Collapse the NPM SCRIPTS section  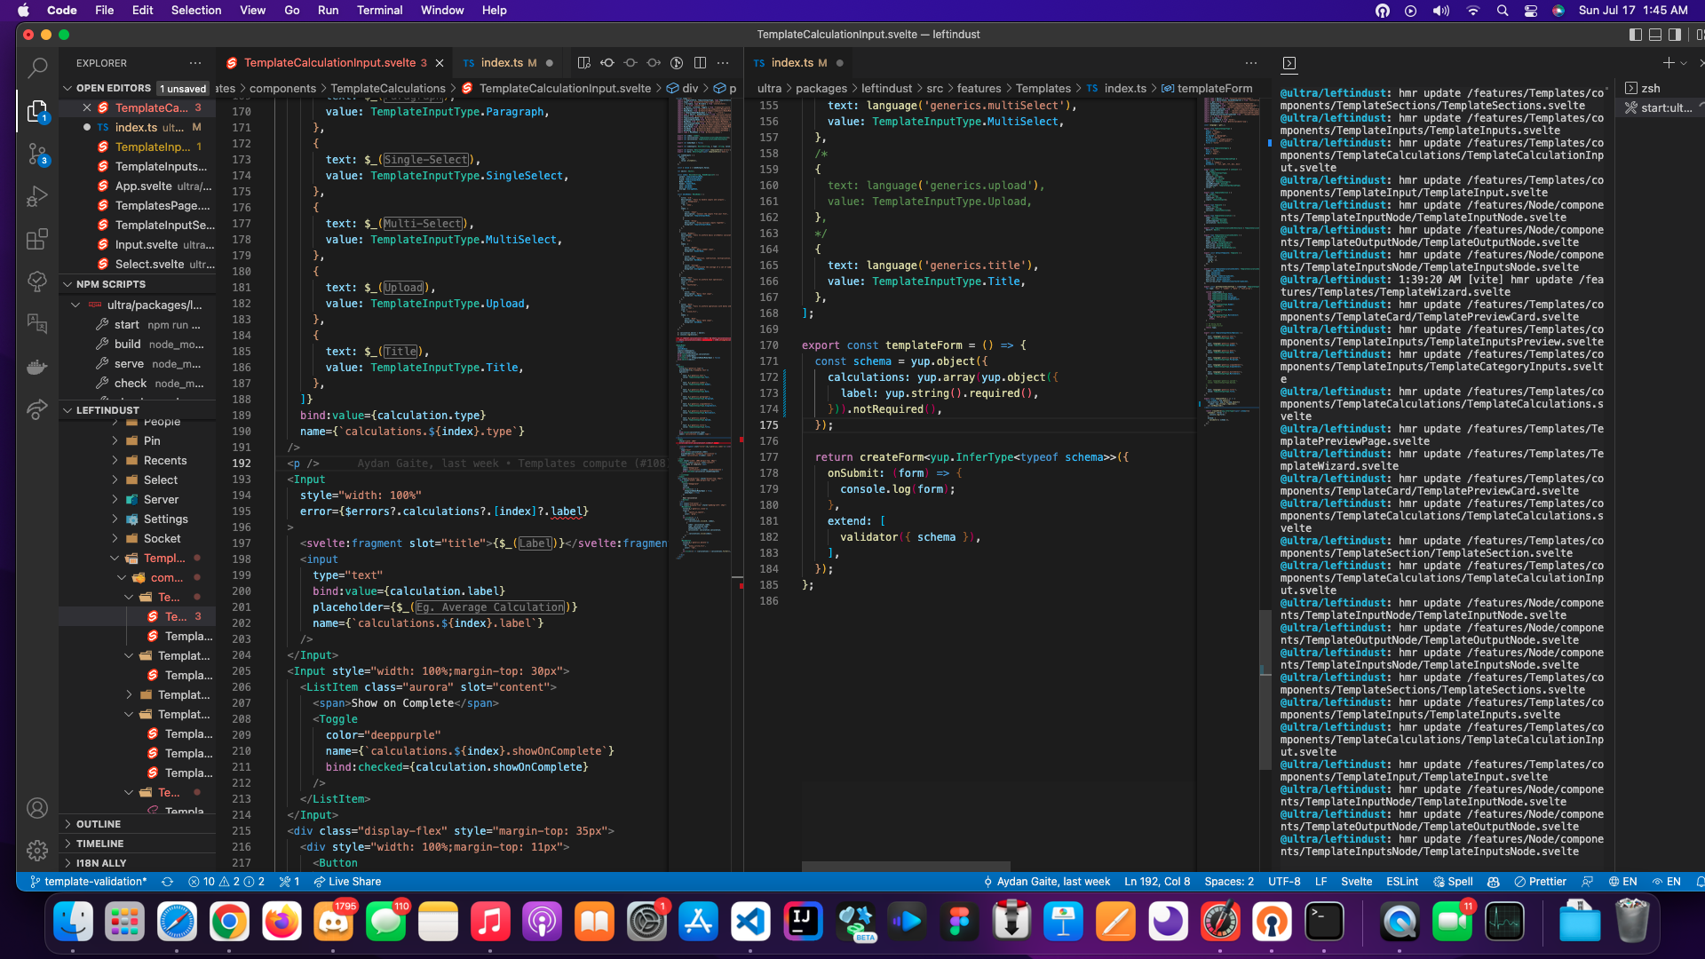110,284
